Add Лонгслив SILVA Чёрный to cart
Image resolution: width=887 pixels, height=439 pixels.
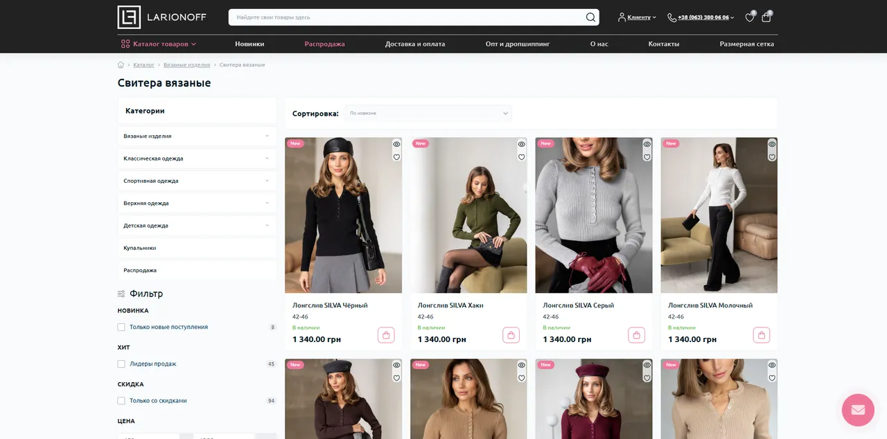click(386, 335)
